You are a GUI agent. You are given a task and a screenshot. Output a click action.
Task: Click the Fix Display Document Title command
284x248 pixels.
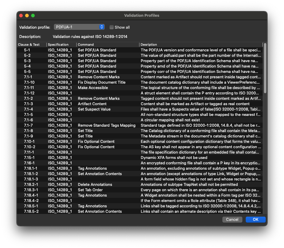tap(102, 82)
